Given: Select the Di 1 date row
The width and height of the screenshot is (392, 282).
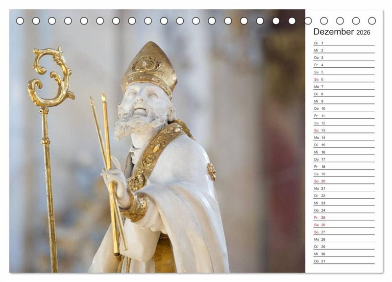Looking at the screenshot, I should [x=343, y=43].
